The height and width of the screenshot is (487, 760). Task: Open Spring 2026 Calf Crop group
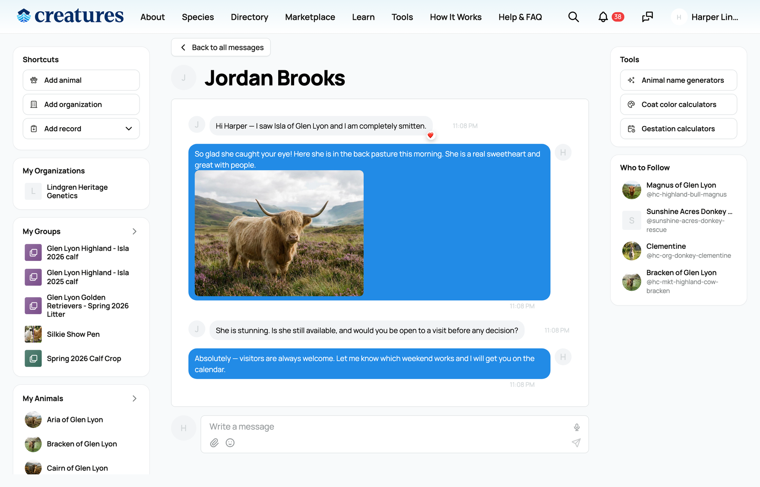84,358
